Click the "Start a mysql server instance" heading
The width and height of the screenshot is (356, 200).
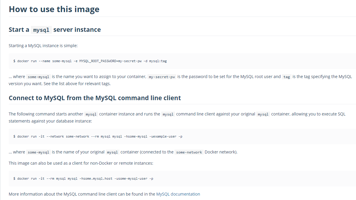tap(55, 30)
